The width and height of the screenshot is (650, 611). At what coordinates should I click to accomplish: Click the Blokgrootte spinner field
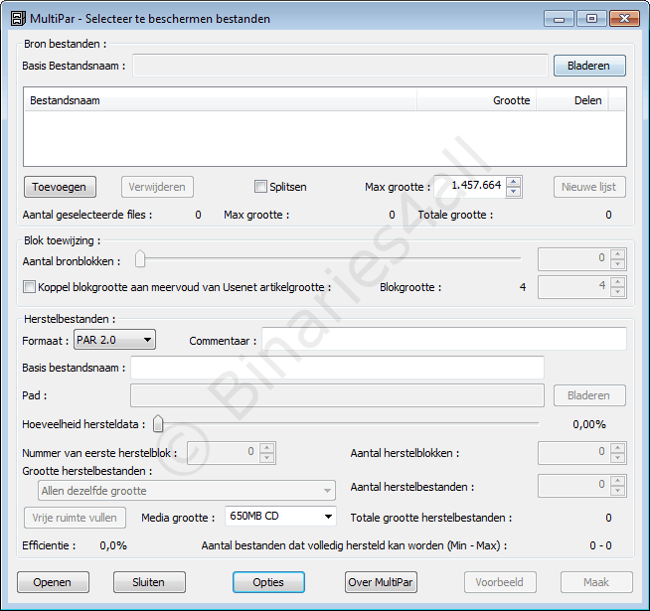[x=574, y=287]
